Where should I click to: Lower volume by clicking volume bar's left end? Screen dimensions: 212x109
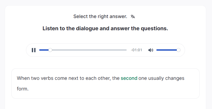click(x=158, y=50)
